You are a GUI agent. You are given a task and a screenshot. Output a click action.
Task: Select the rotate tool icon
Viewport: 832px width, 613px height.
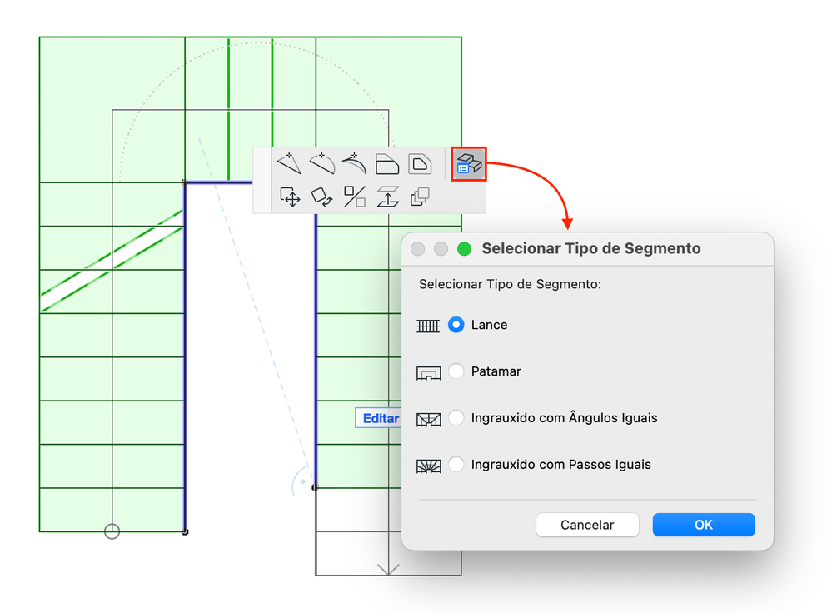click(x=322, y=197)
